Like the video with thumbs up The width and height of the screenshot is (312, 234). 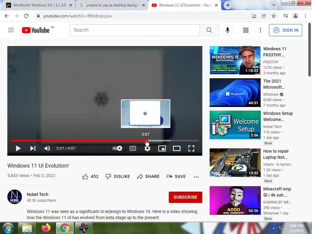[x=90, y=176]
